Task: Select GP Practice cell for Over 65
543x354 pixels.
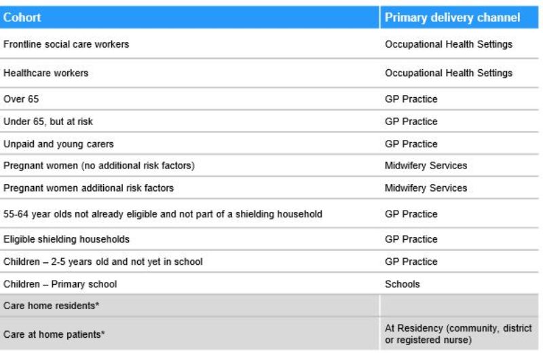Action: coord(460,99)
